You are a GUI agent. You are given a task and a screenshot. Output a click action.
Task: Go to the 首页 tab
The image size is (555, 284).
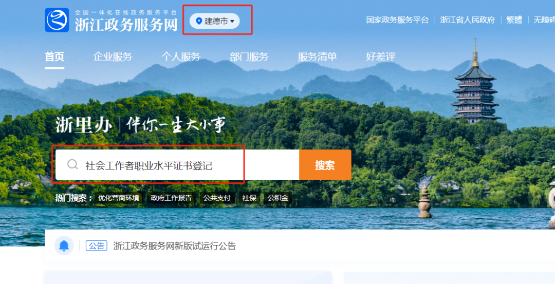tap(54, 56)
